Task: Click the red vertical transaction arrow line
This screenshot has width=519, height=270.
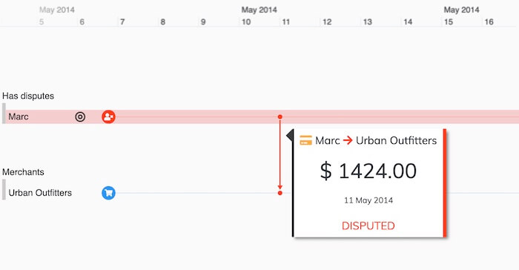Action: pyautogui.click(x=280, y=155)
